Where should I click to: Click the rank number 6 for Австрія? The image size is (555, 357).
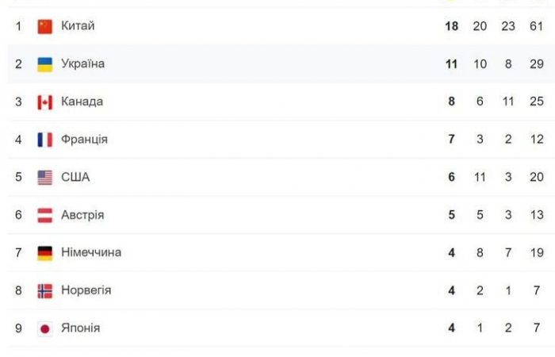pos(18,215)
